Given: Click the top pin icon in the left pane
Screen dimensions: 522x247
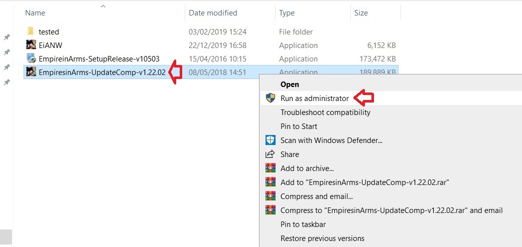Looking at the screenshot, I should (7, 37).
